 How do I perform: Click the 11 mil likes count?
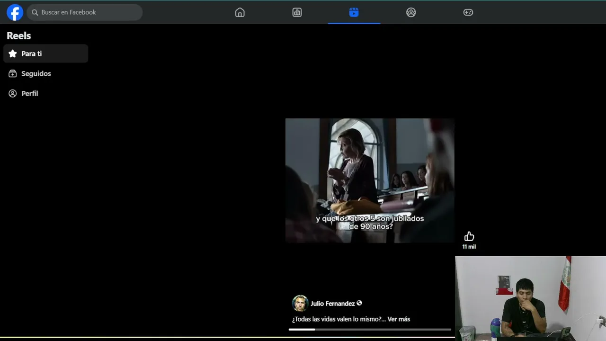[x=469, y=247]
